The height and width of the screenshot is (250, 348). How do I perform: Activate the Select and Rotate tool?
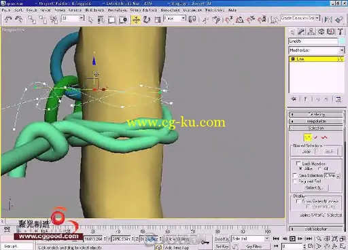coord(147,20)
